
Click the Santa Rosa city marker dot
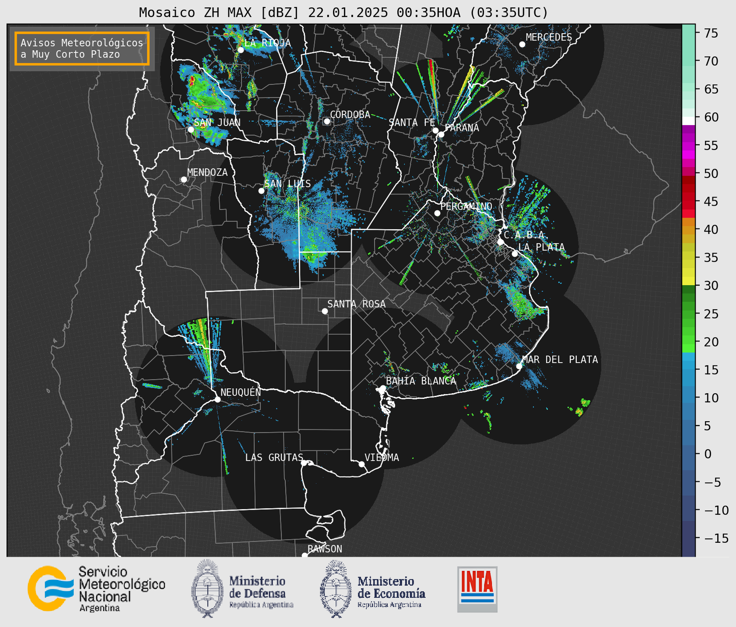pos(325,311)
